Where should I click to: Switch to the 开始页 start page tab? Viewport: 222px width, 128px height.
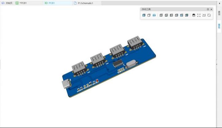[x=7, y=3]
